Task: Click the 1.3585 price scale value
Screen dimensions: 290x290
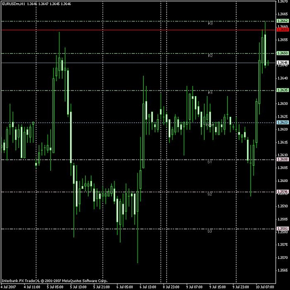Action: tap(283, 219)
